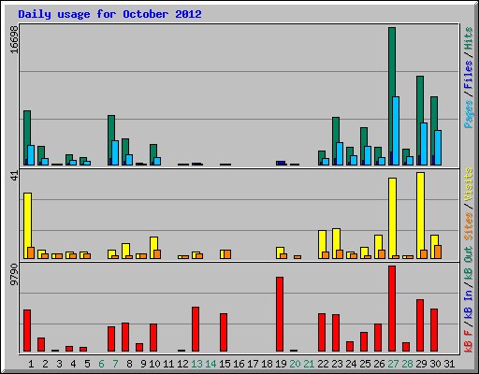This screenshot has width=479, height=374.
Task: Click the tallest yellow visits bar for day 29
Action: point(420,215)
